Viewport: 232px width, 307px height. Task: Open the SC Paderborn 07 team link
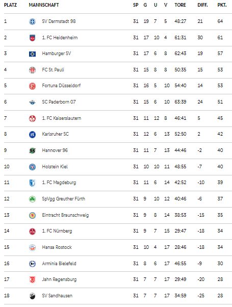(59, 102)
